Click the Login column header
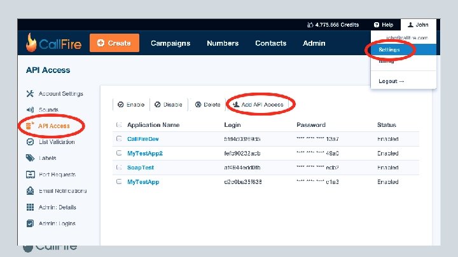Image resolution: width=458 pixels, height=257 pixels. coord(233,125)
